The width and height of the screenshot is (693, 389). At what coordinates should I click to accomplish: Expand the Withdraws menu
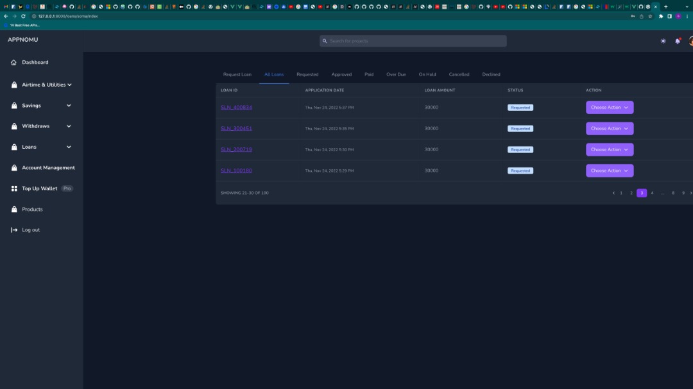pyautogui.click(x=69, y=126)
